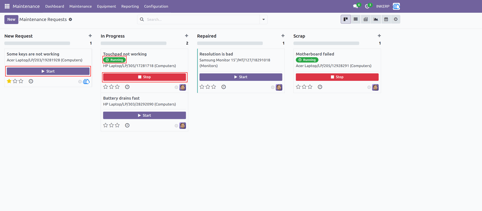Open assignee avatar on Touchpad not working card
The height and width of the screenshot is (211, 482).
click(183, 87)
